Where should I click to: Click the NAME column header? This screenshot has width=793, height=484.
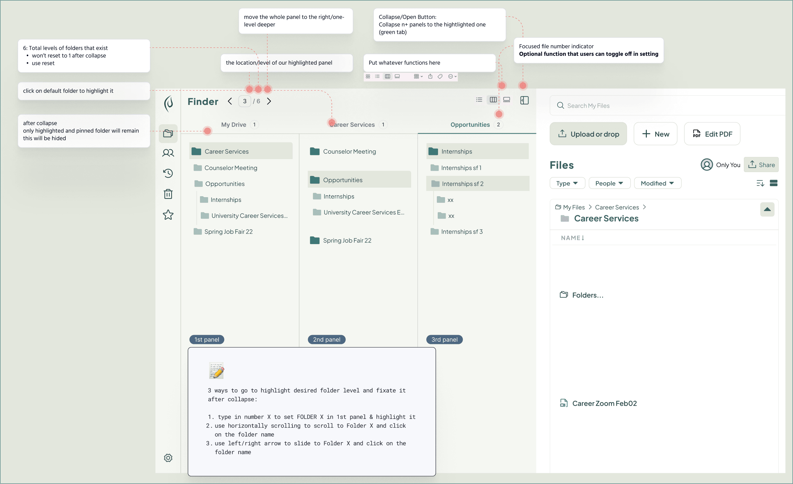[573, 238]
